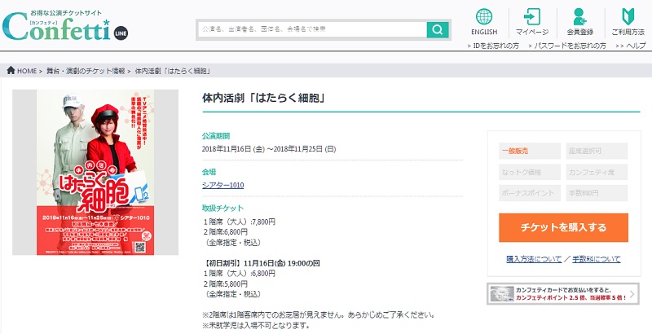Viewport: 652px width, 334px height.
Task: Click the 未就学児は入場不可 notice text
Action: tap(256, 325)
